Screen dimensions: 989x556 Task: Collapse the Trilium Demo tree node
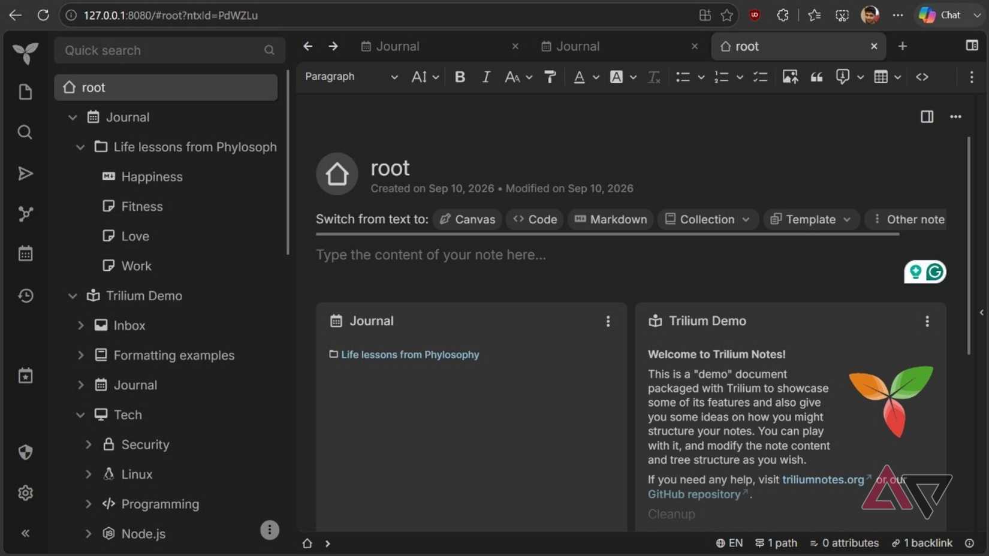(x=73, y=296)
